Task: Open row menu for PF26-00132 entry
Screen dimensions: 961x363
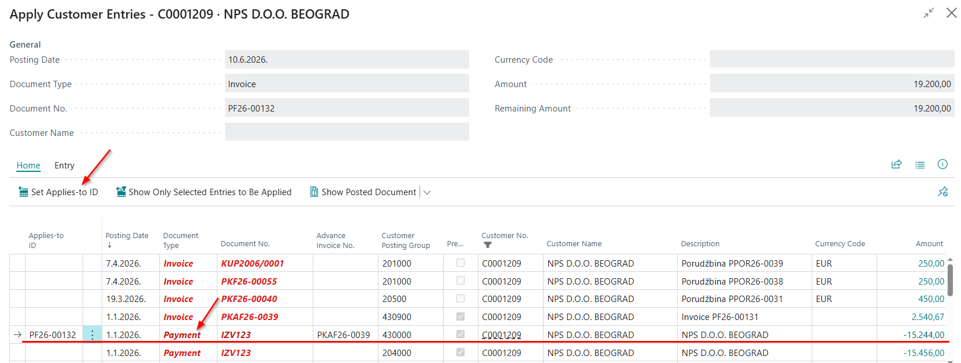Action: point(92,335)
